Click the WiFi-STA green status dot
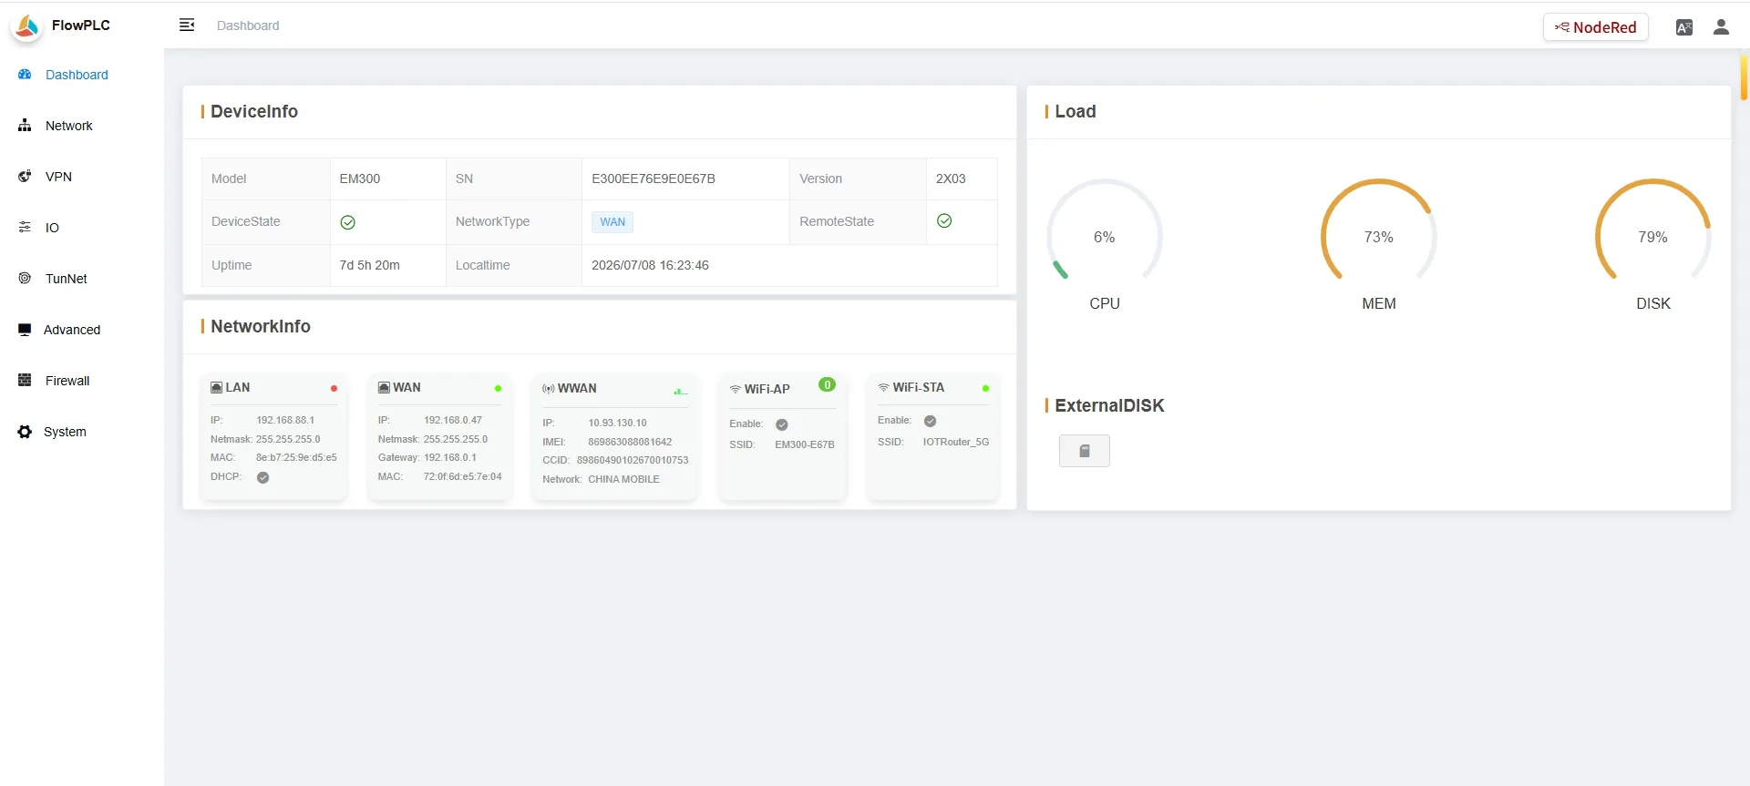The image size is (1750, 786). pyautogui.click(x=985, y=389)
